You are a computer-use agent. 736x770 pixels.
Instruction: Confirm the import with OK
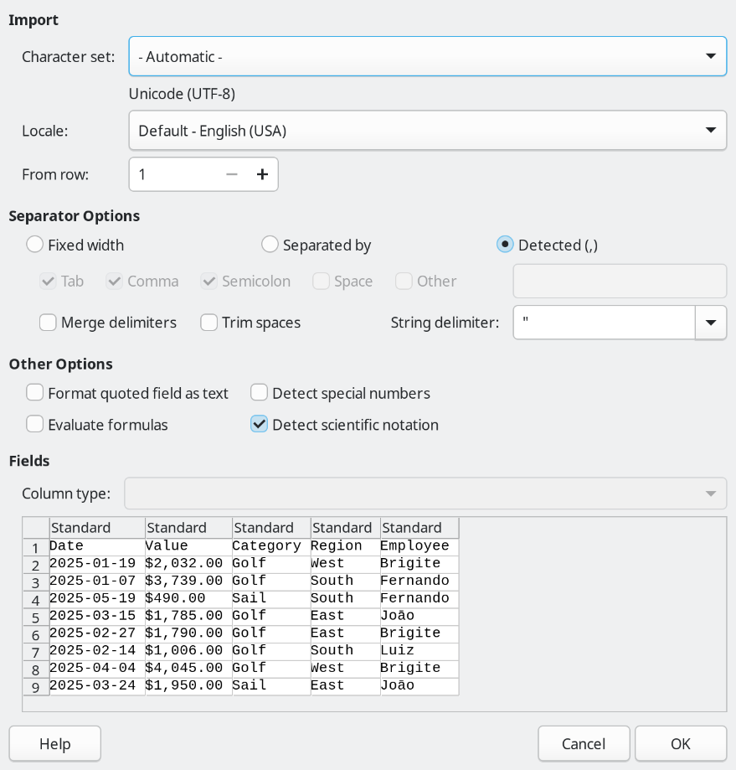click(x=680, y=743)
